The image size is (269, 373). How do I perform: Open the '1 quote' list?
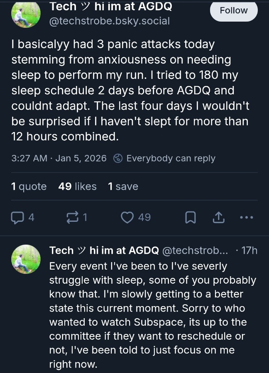coord(29,186)
